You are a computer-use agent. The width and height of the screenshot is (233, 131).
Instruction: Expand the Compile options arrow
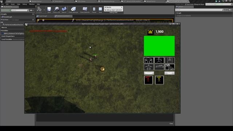coord(44,10)
